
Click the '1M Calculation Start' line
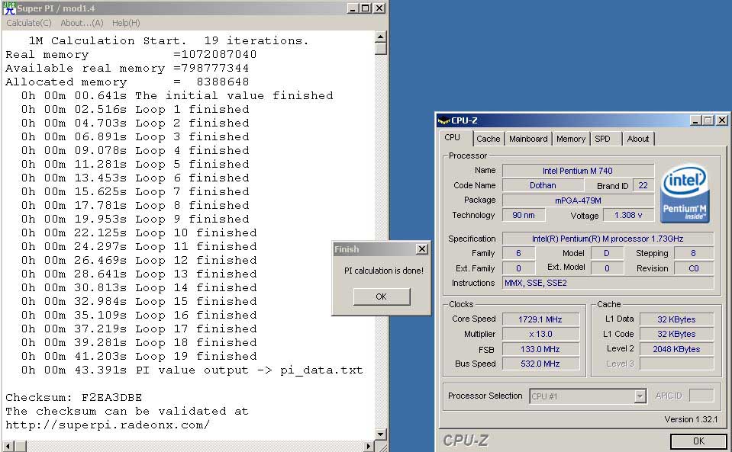[169, 41]
